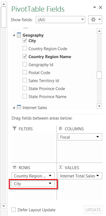Image resolution: width=106 pixels, height=216 pixels.
Task: Open the gear Tools layout options
Action: 95,20
